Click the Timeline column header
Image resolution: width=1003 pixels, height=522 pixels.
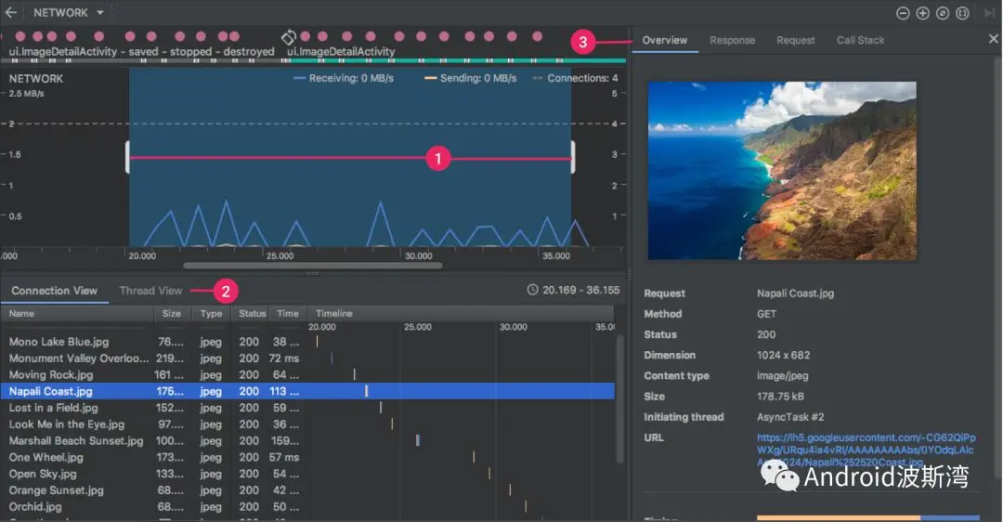461,313
